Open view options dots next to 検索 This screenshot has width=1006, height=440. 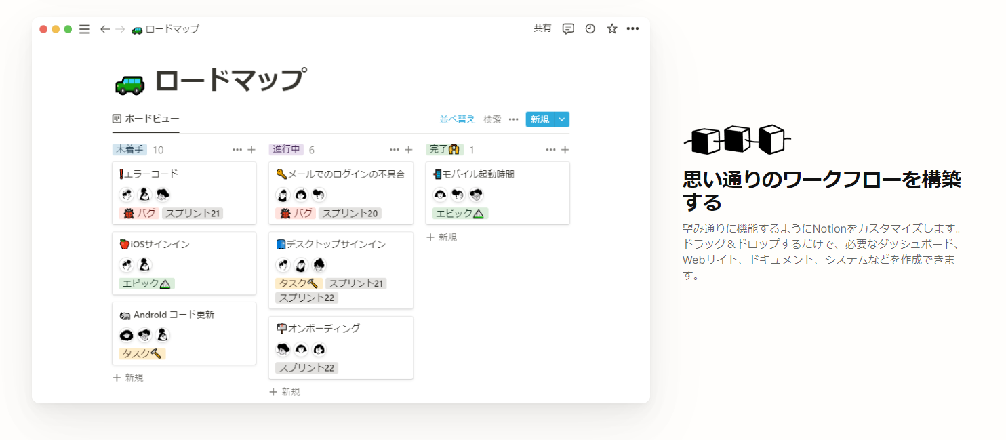(x=514, y=119)
